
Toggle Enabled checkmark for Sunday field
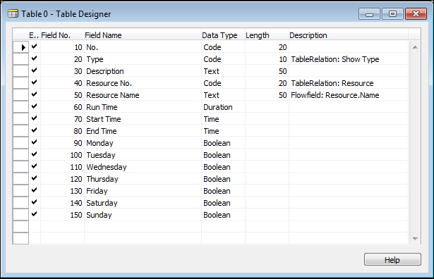[x=35, y=214]
